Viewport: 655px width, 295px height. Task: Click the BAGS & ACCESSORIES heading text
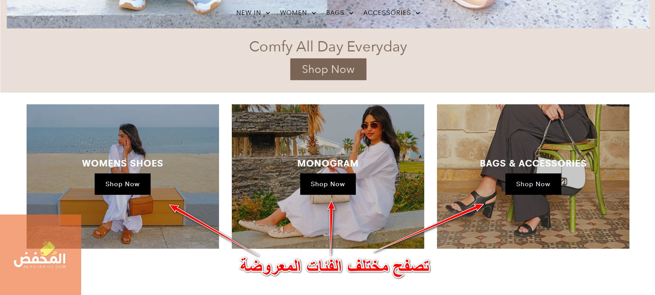(533, 163)
